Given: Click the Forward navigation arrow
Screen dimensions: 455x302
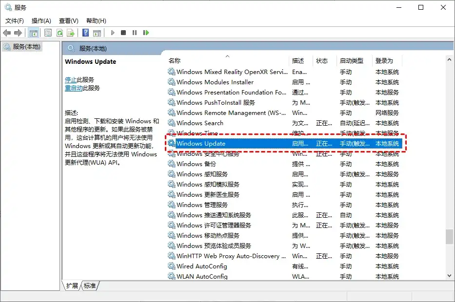Looking at the screenshot, I should [19, 33].
